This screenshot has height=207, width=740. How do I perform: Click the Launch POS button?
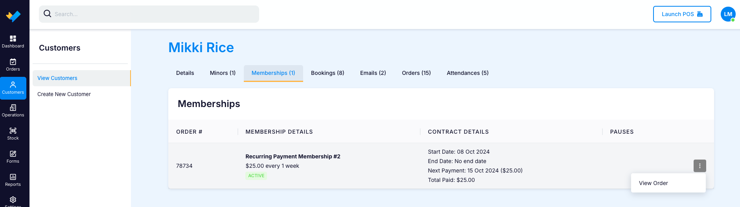[x=682, y=14]
